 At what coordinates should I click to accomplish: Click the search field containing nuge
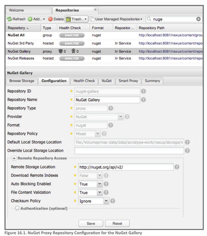pyautogui.click(x=173, y=19)
